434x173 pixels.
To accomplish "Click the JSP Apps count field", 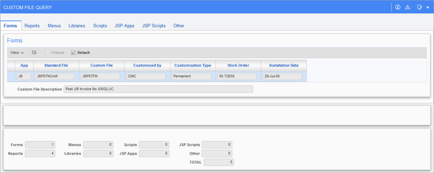I will (154, 153).
